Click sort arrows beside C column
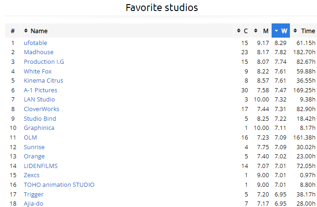Image resolution: width=317 pixels, height=207 pixels. (x=239, y=31)
